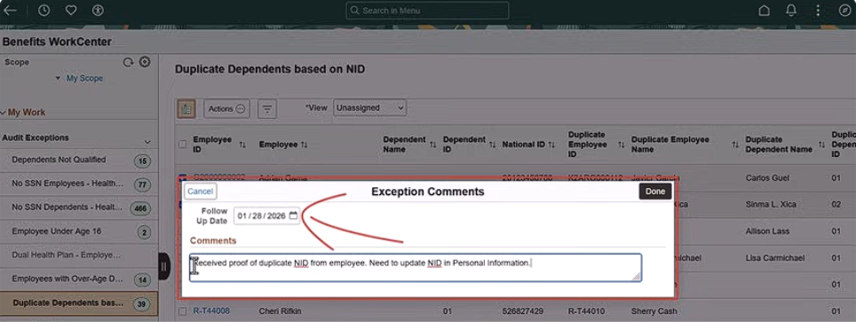
Task: Collapse Audit Exceptions chevron
Action: click(x=147, y=142)
